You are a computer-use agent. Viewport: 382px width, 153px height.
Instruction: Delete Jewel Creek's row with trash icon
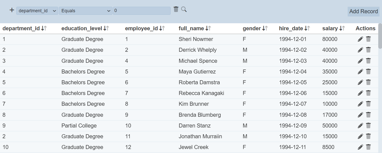pyautogui.click(x=368, y=147)
